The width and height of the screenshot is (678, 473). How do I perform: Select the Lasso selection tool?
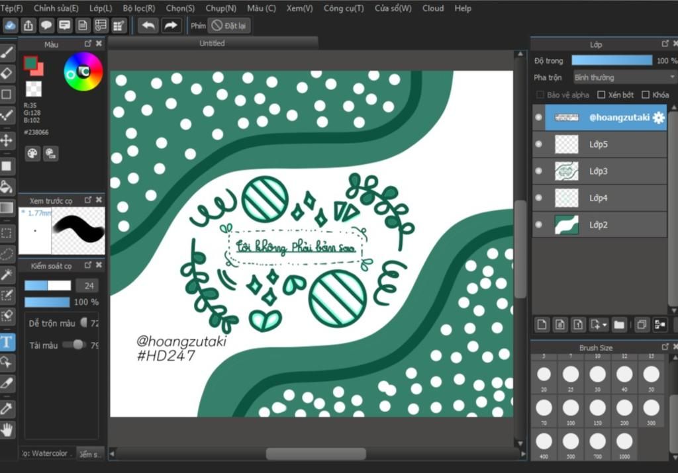pyautogui.click(x=7, y=254)
